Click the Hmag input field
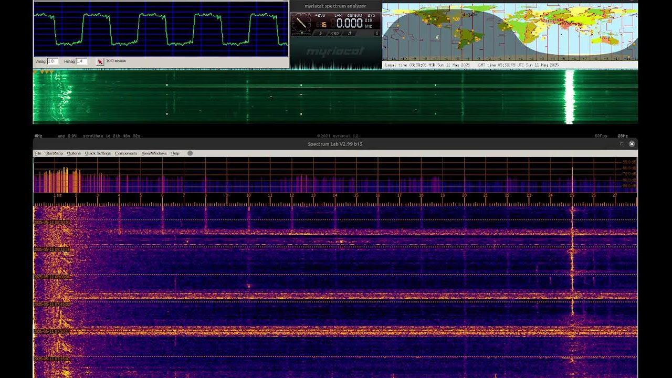672x378 pixels. (x=81, y=61)
